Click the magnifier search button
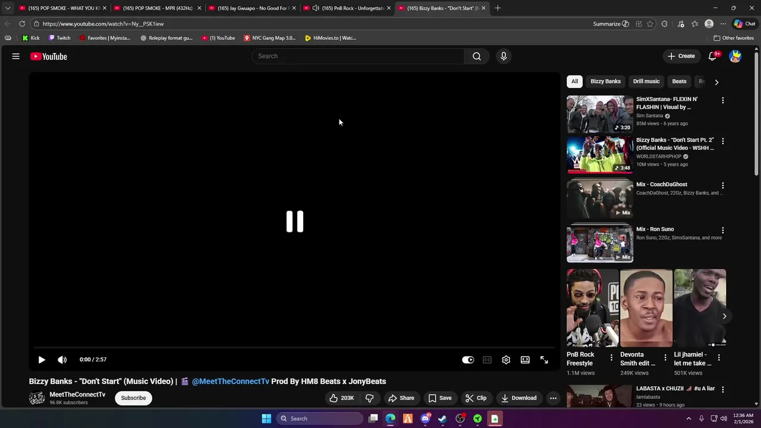Screen dimensions: 761x428 [x=477, y=56]
